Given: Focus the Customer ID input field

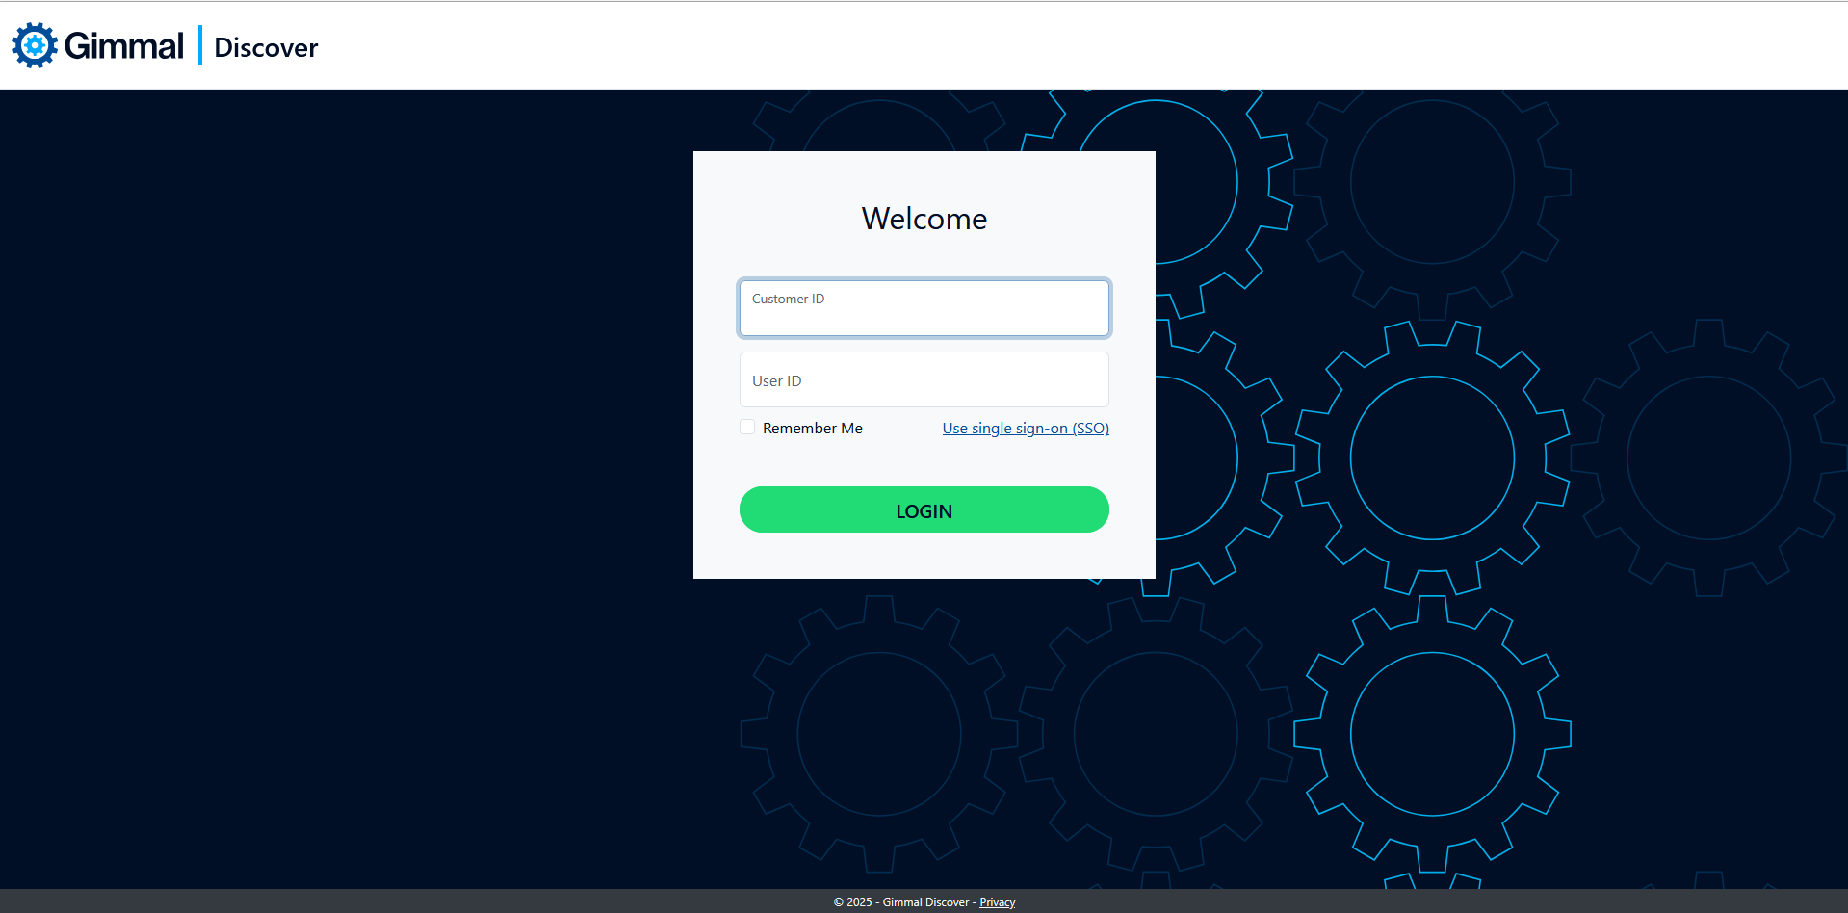Looking at the screenshot, I should 924,307.
